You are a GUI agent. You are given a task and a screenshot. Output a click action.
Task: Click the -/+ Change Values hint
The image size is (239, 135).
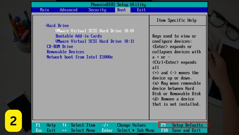pos(124,125)
